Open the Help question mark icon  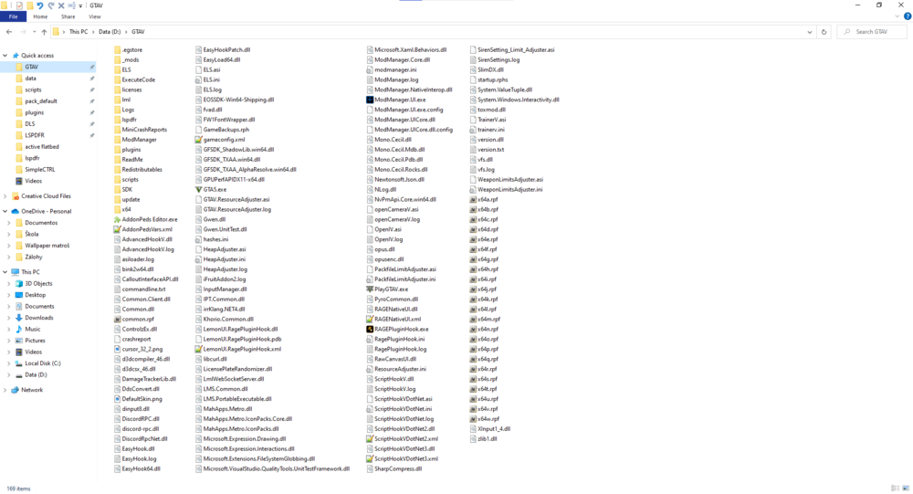pyautogui.click(x=908, y=16)
